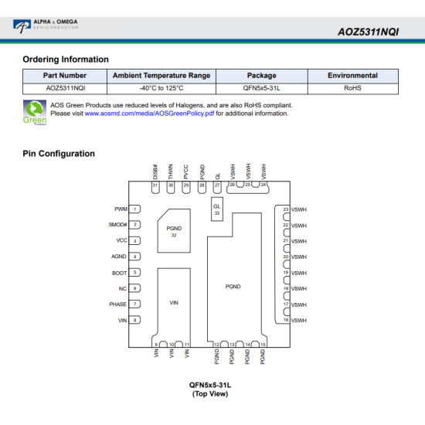Viewport: 425px width, 425px height.
Task: Open the AOSGreenPolicy.pdf hyperlink
Action: (x=149, y=114)
